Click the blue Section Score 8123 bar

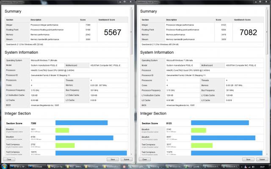point(219,123)
